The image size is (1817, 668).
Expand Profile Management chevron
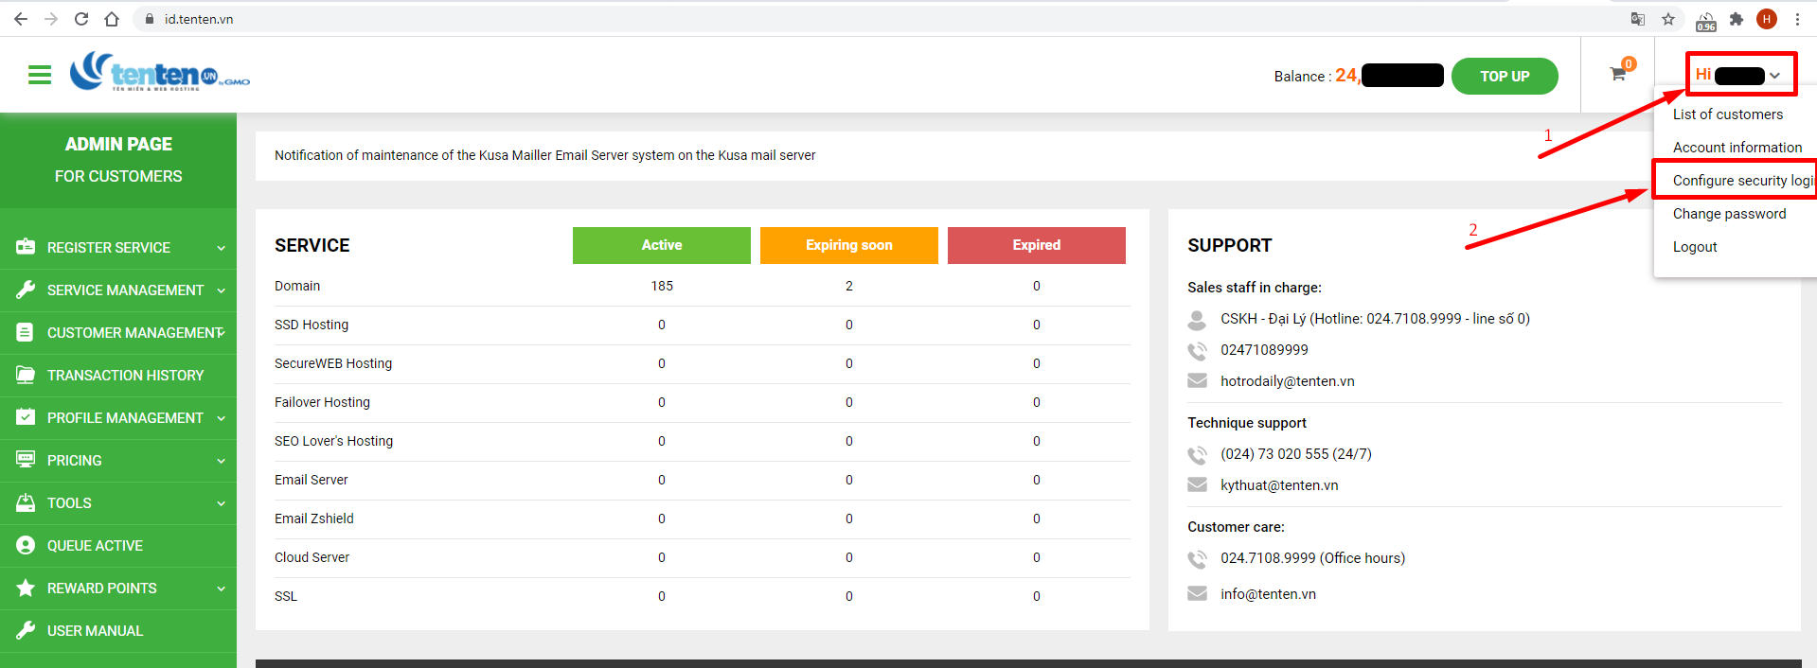[221, 418]
